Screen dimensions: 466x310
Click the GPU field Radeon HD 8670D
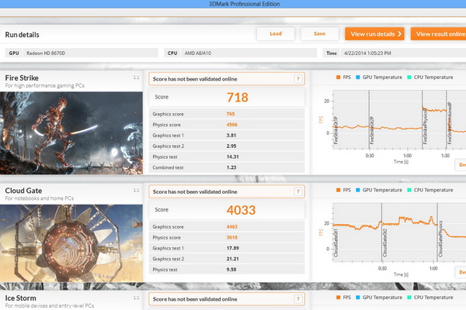(x=90, y=53)
